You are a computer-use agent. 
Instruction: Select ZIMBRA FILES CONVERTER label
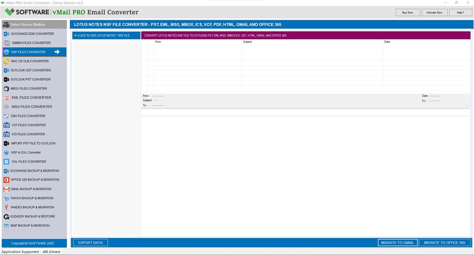pyautogui.click(x=31, y=43)
